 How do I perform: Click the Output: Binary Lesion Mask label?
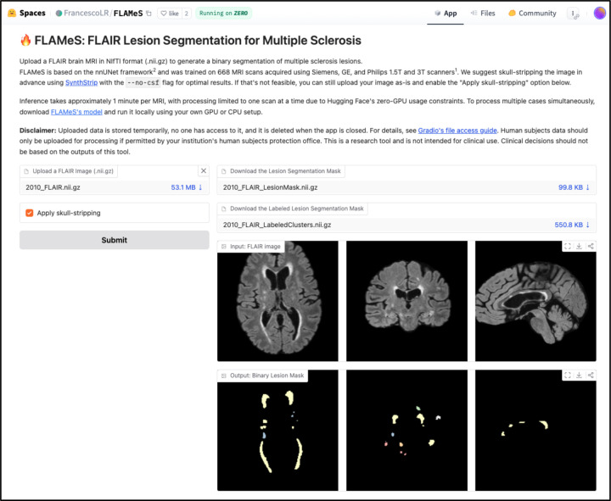[x=262, y=376]
